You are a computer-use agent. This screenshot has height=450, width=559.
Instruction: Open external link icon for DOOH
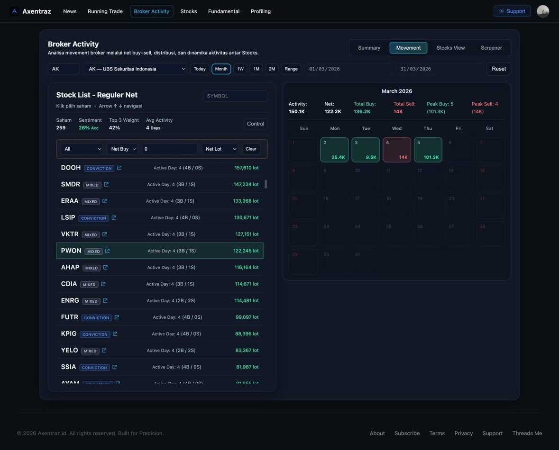(x=119, y=168)
